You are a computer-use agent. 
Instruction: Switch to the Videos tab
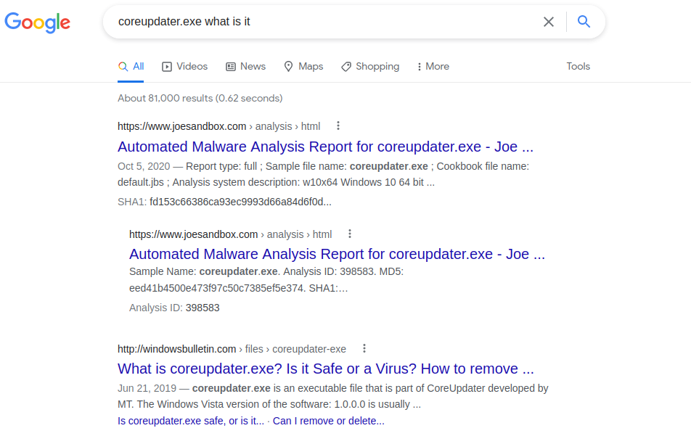pyautogui.click(x=184, y=67)
